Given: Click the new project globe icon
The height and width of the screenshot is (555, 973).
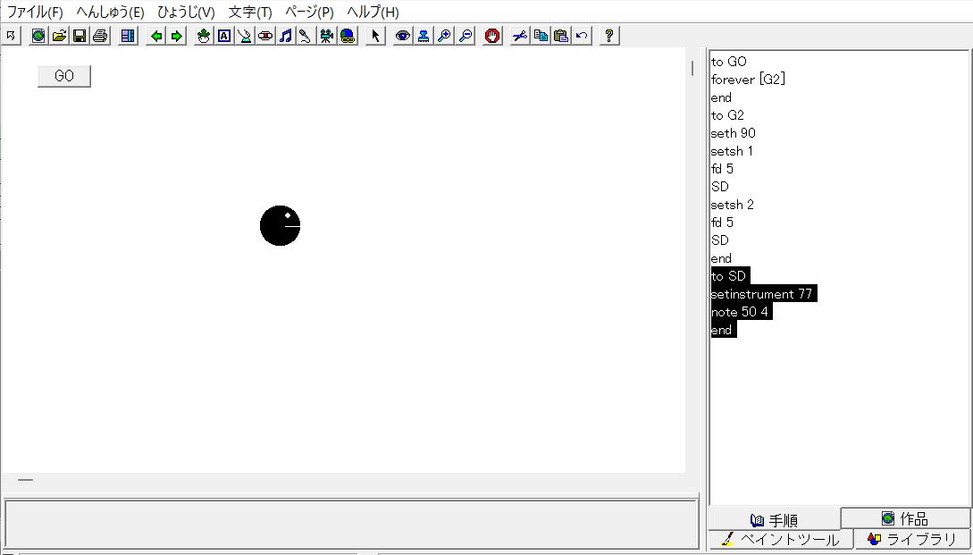Looking at the screenshot, I should (x=38, y=36).
